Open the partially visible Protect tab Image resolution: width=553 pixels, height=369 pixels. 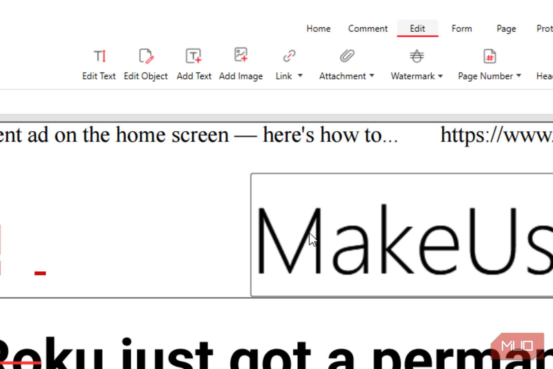click(545, 28)
